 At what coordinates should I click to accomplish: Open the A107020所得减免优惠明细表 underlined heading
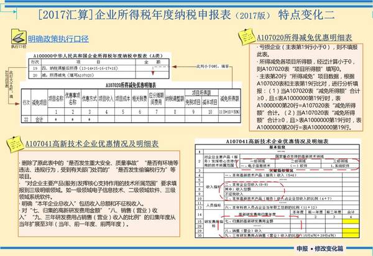point(304,37)
